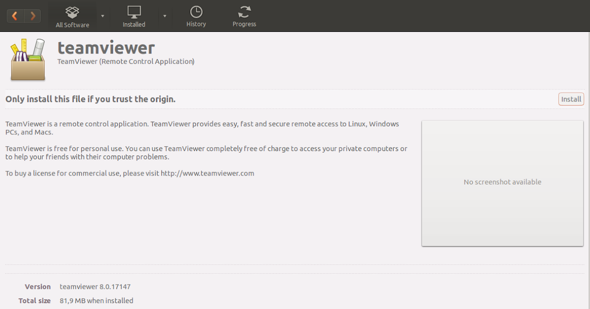Viewport: 590px width, 309px height.
Task: Click the TeamViewer (Remote Control Application) subtitle
Action: click(126, 61)
